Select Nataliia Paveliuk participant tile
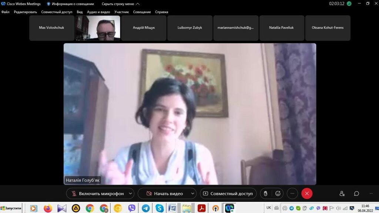This screenshot has height=213, width=379. tap(282, 28)
